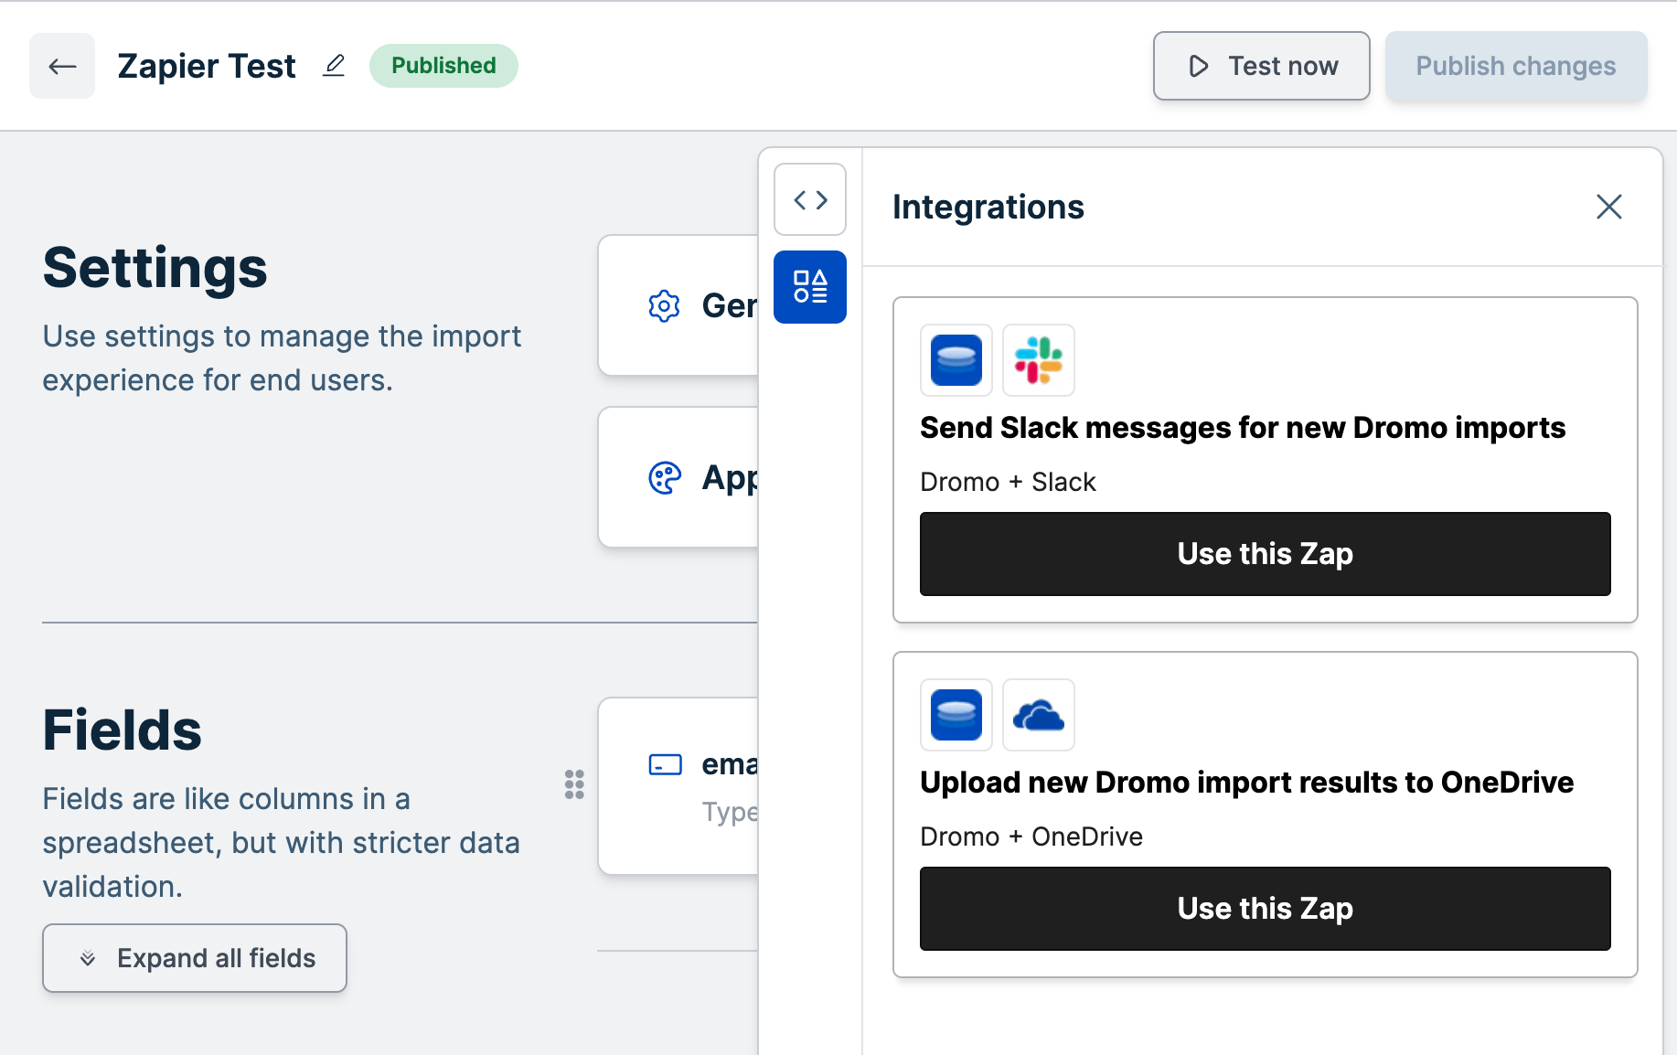1677x1055 pixels.
Task: Expand all fields
Action: click(195, 958)
